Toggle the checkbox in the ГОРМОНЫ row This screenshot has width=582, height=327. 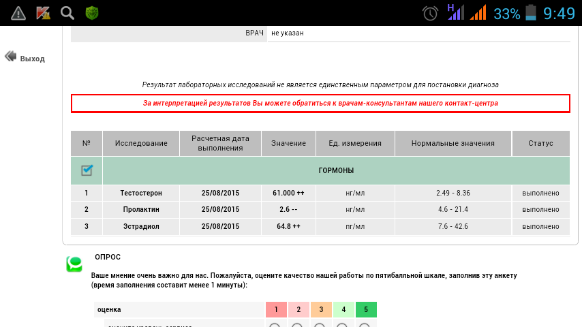click(87, 170)
